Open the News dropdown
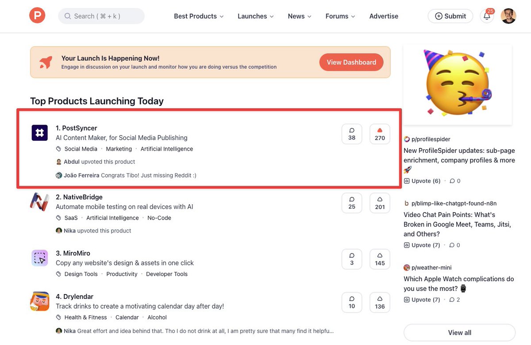The height and width of the screenshot is (345, 531). point(300,16)
